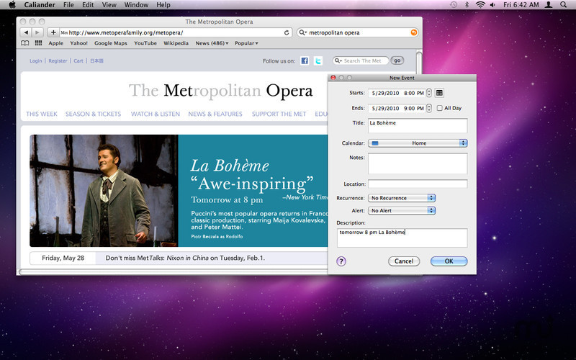Open the View menu
The height and width of the screenshot is (360, 576).
[109, 5]
